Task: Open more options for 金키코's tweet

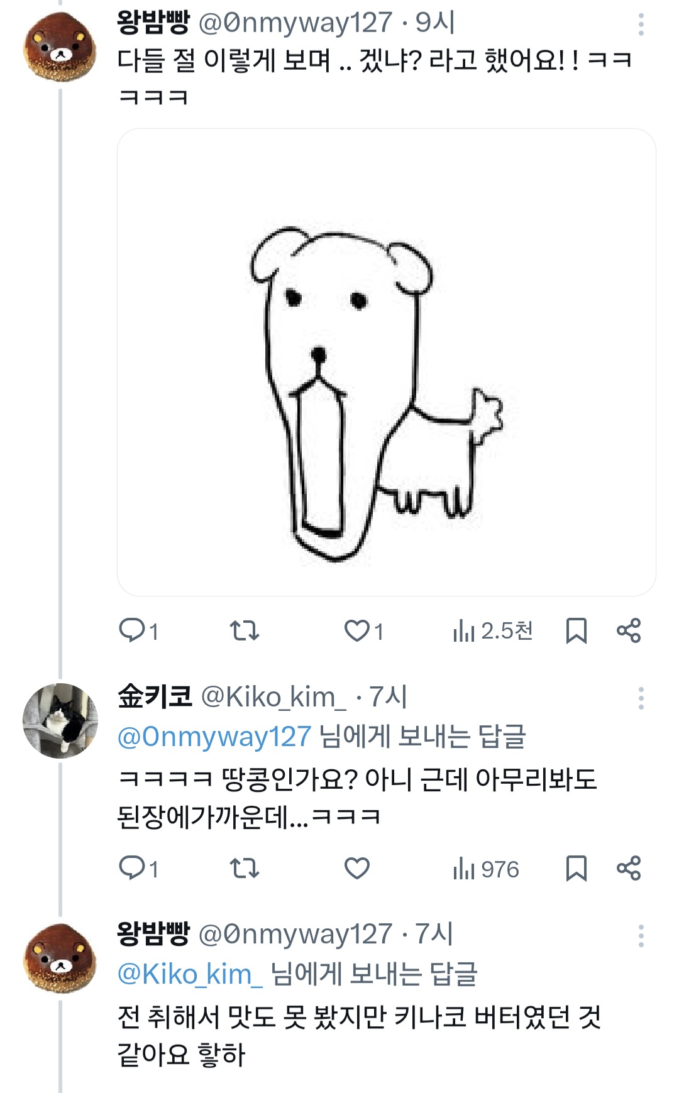Action: (x=641, y=698)
